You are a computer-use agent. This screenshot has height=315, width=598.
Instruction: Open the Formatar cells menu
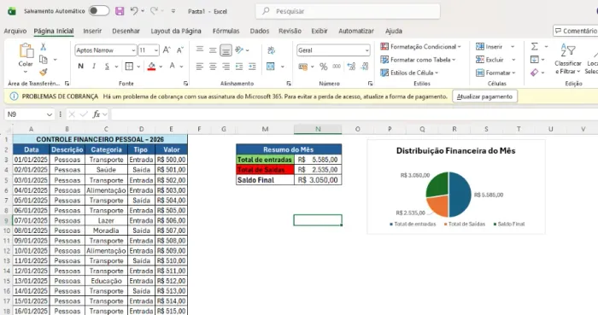(495, 73)
